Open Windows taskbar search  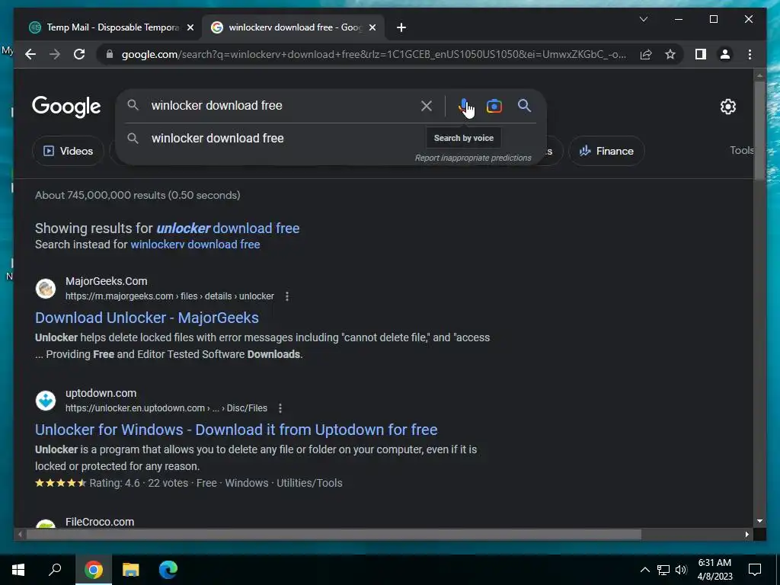coord(55,570)
